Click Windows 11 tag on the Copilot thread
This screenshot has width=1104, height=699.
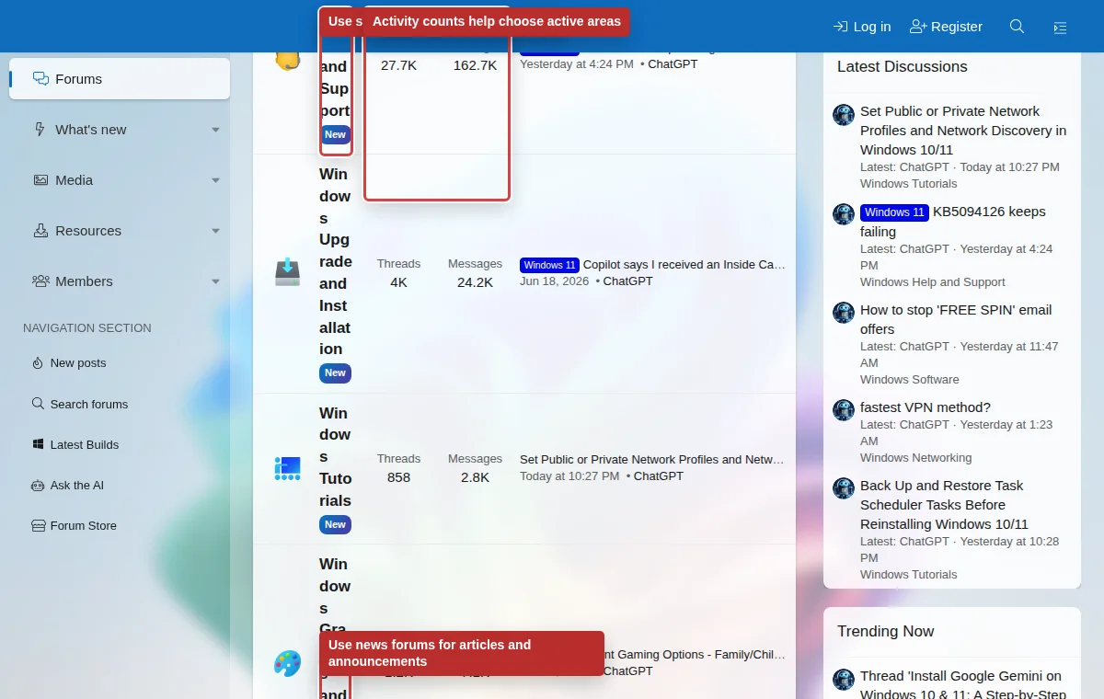549,265
